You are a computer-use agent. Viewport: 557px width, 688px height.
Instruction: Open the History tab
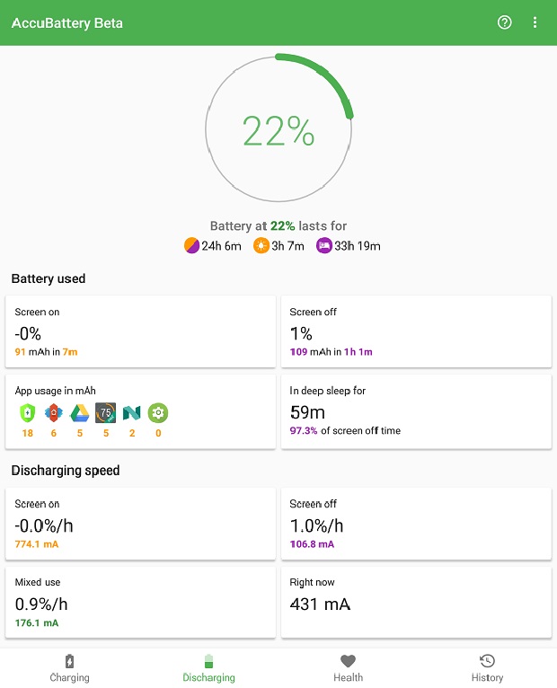click(487, 668)
